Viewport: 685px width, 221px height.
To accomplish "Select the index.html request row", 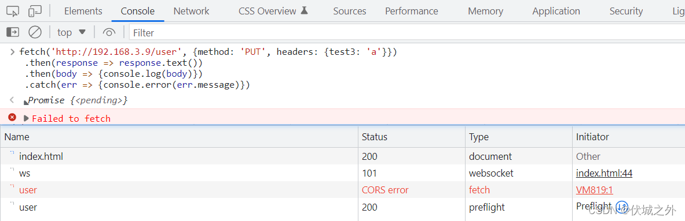I will [343, 156].
